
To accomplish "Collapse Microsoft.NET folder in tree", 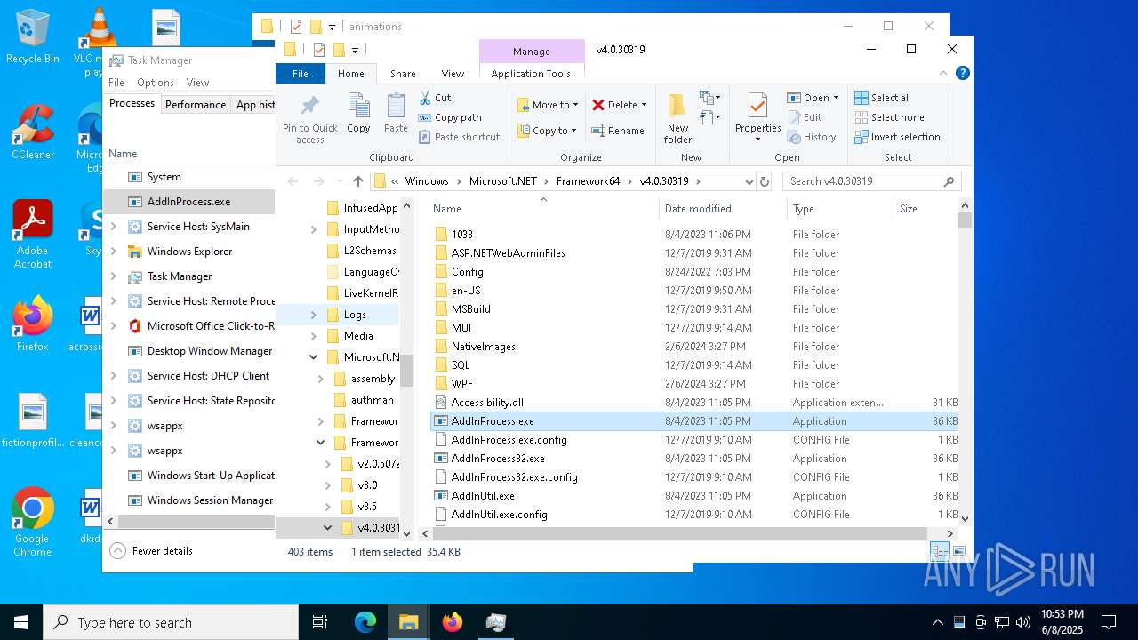I will tap(313, 357).
